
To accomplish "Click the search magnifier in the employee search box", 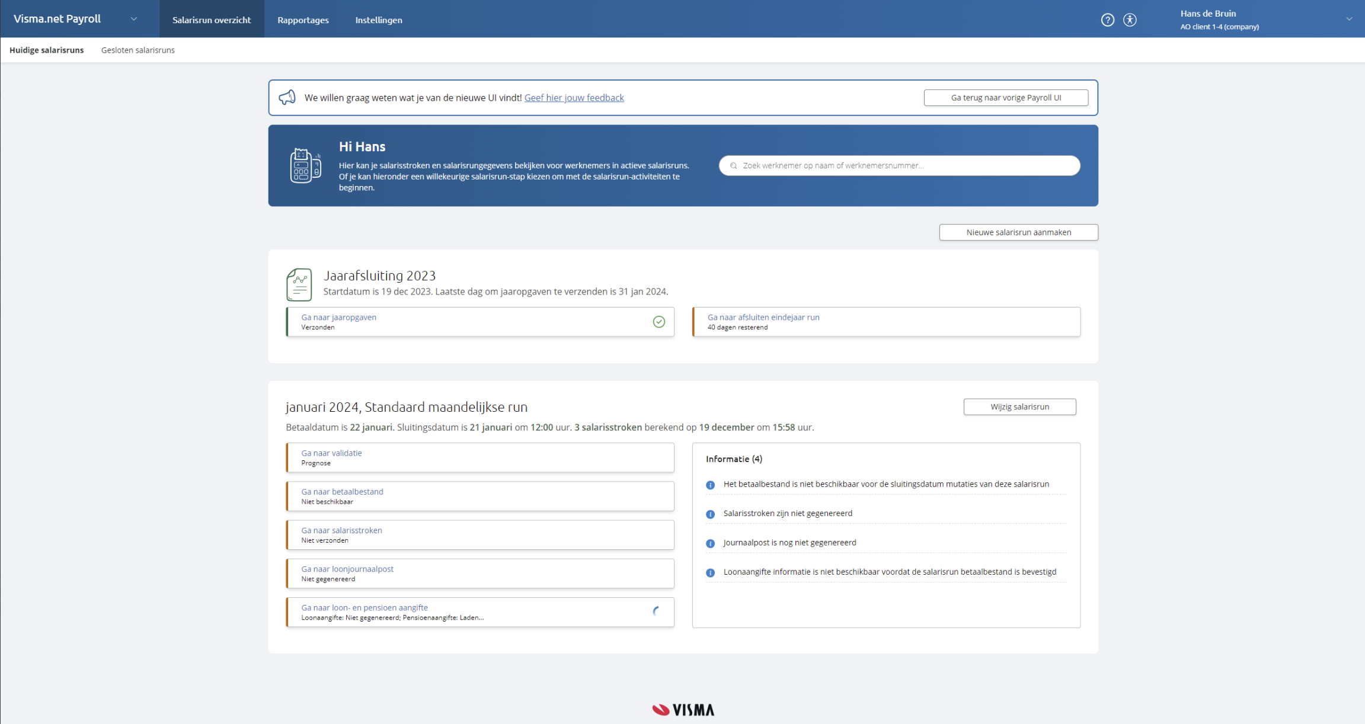I will click(x=733, y=166).
